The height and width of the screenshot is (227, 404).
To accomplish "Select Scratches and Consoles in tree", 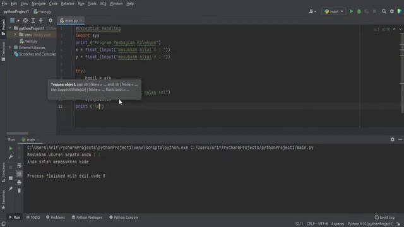I will (x=35, y=54).
